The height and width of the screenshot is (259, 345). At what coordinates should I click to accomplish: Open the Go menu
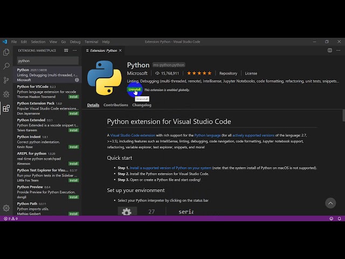[x=64, y=42]
